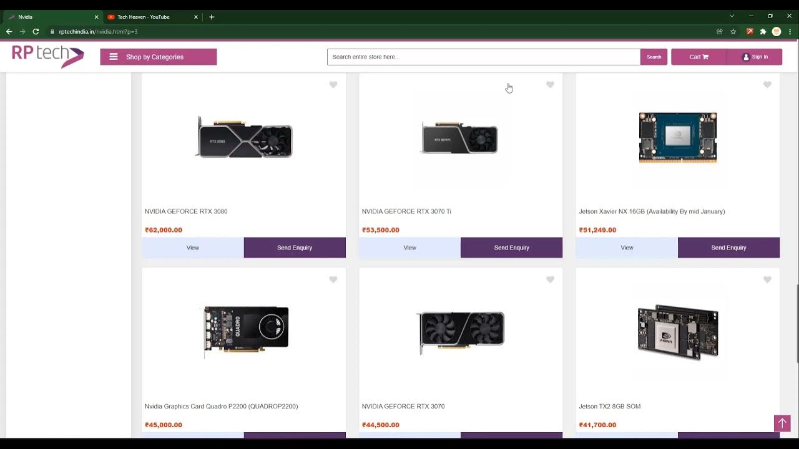Send Enquiry for Jetson Xavier NX

729,248
